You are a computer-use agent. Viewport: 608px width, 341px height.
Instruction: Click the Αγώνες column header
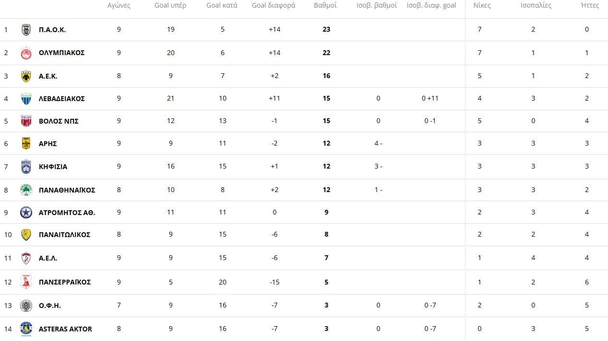click(x=119, y=6)
